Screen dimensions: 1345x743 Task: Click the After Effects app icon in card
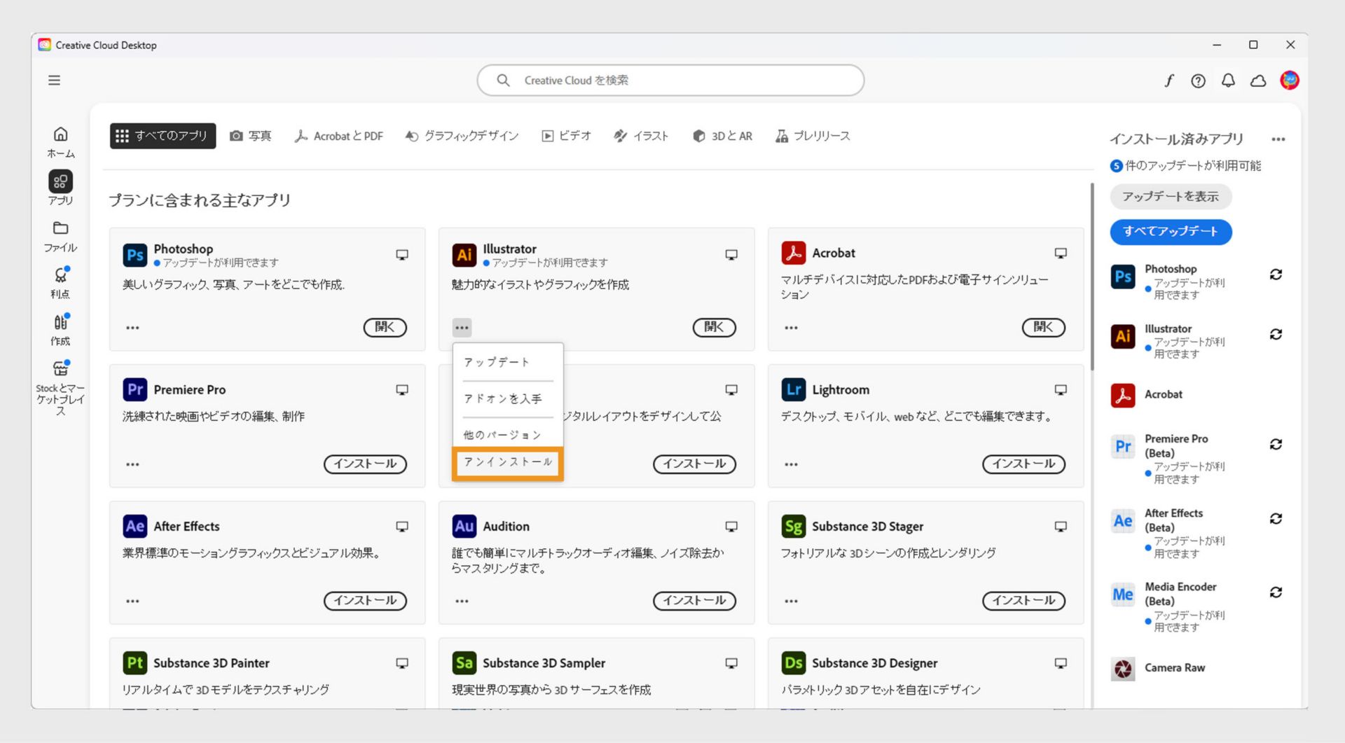134,526
